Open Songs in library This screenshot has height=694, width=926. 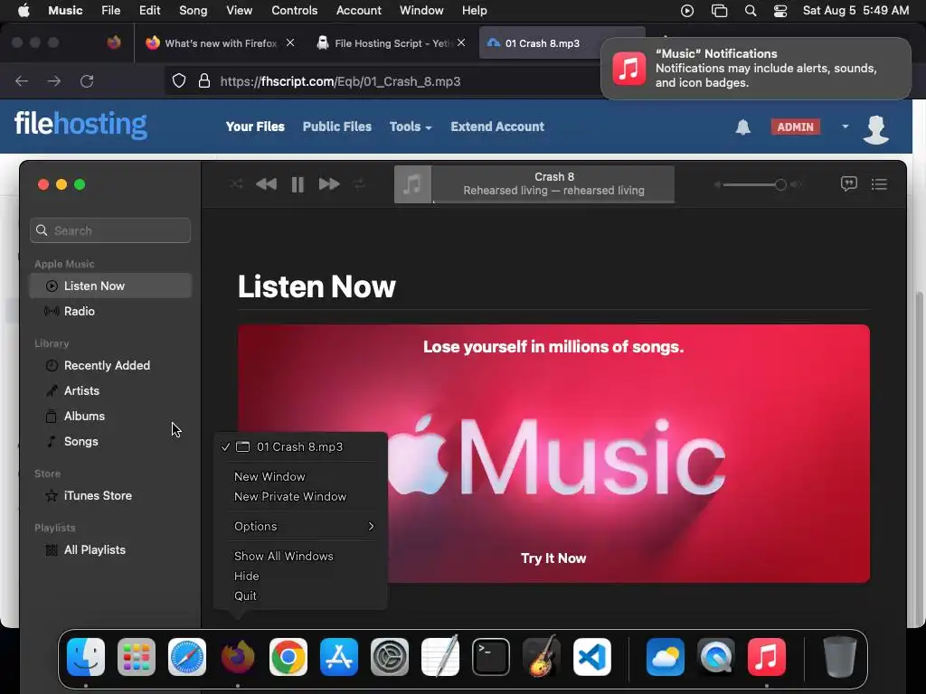click(110, 441)
